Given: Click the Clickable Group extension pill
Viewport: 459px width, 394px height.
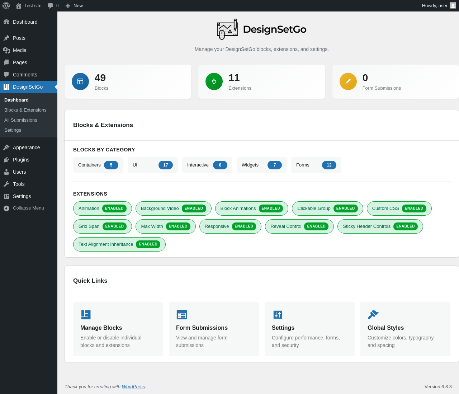Looking at the screenshot, I should (327, 208).
